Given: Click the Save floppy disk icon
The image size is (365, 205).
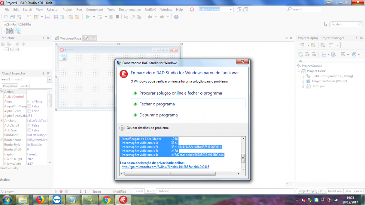Looking at the screenshot, I should 47,17.
